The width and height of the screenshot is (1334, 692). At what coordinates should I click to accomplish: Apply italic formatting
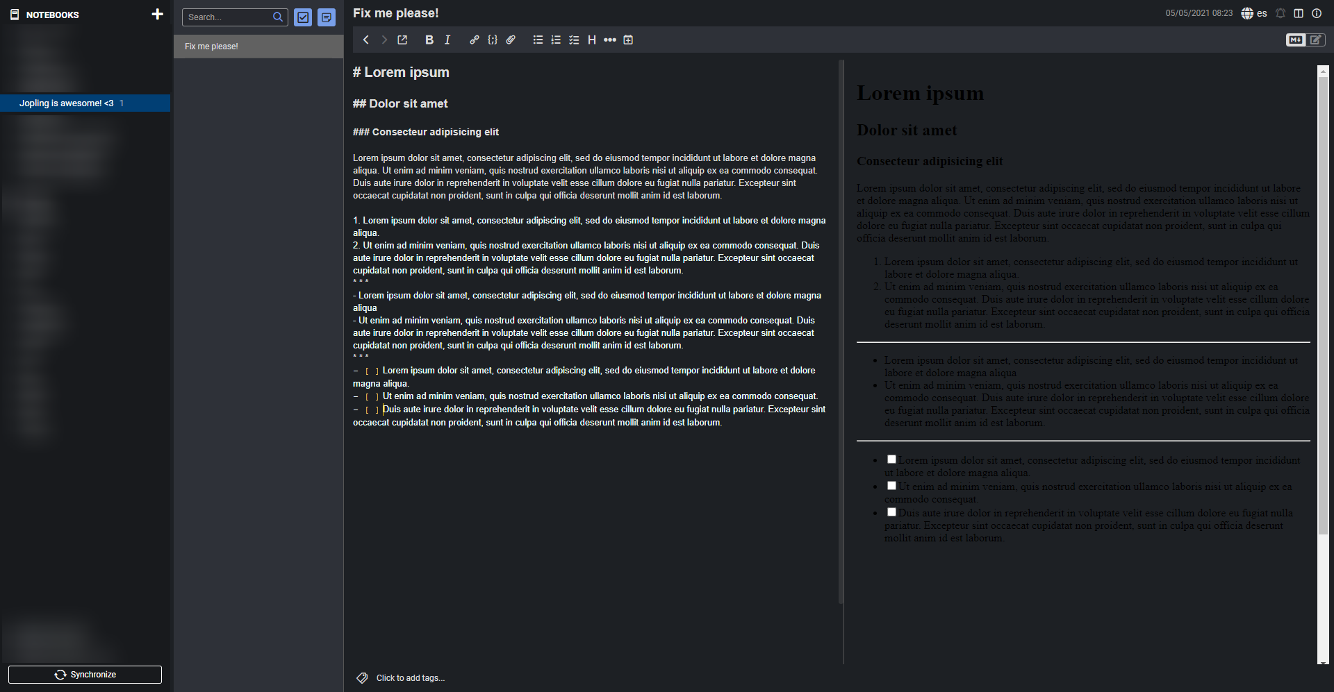[x=447, y=40]
